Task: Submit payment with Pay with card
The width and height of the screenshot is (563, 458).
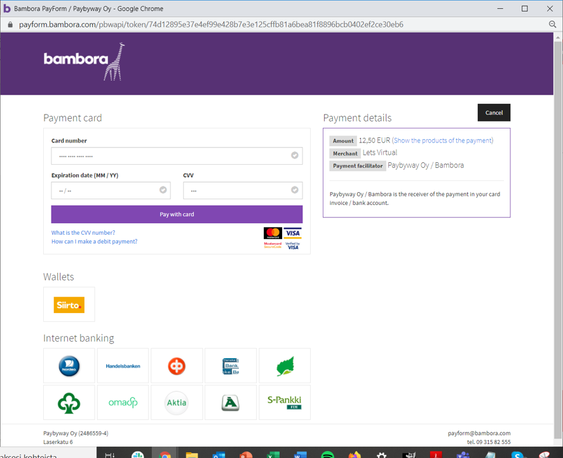Action: (x=177, y=214)
